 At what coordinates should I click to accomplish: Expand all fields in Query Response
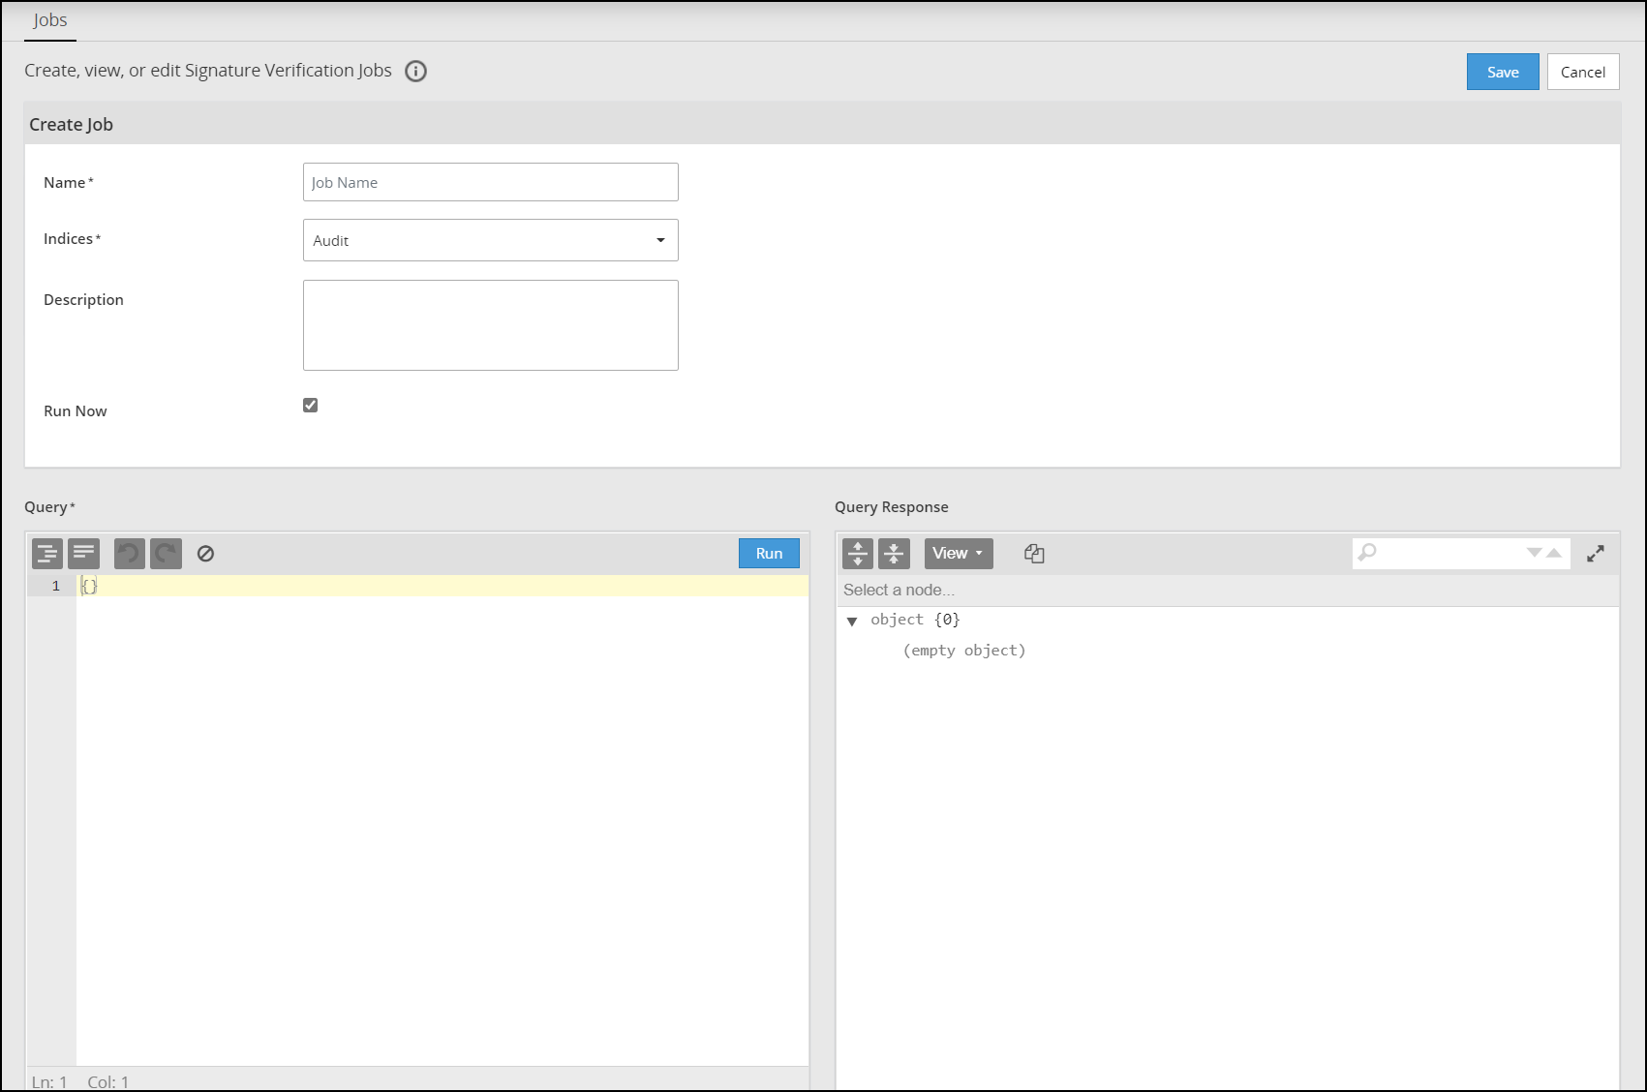coord(858,554)
